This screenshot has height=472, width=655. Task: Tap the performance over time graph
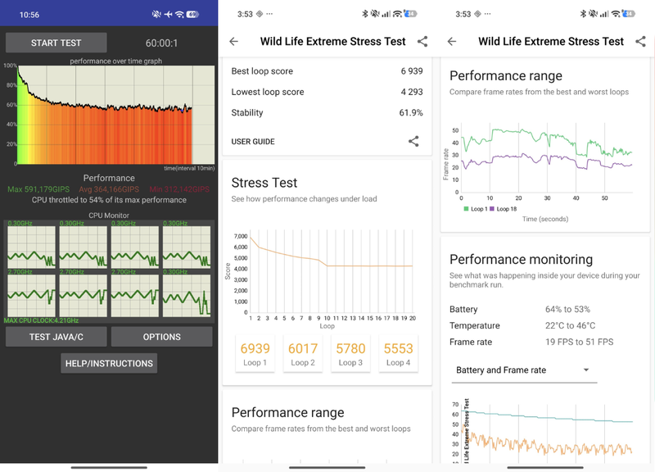pyautogui.click(x=115, y=115)
